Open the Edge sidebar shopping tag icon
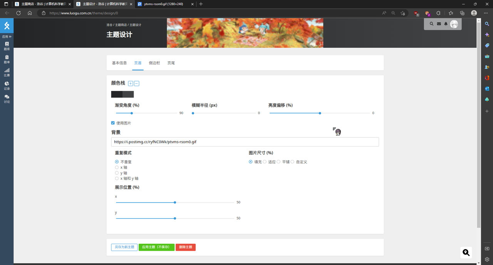This screenshot has width=493, height=265. point(487,45)
